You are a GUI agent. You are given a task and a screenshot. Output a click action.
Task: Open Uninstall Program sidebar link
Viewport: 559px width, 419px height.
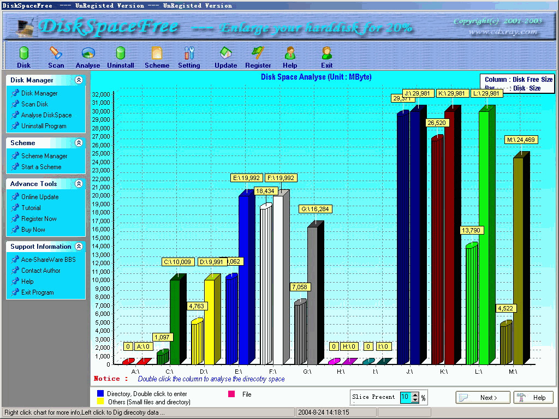[44, 126]
